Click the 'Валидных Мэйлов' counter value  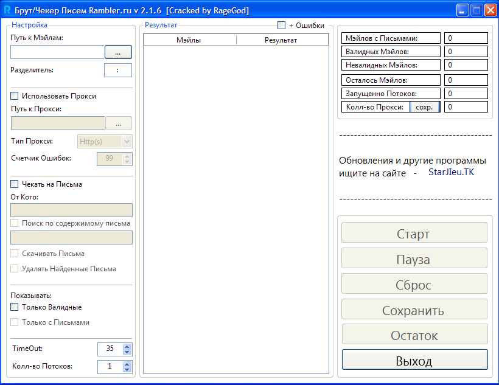coord(466,52)
